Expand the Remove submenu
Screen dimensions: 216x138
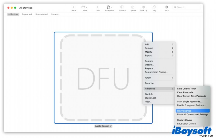(159, 48)
